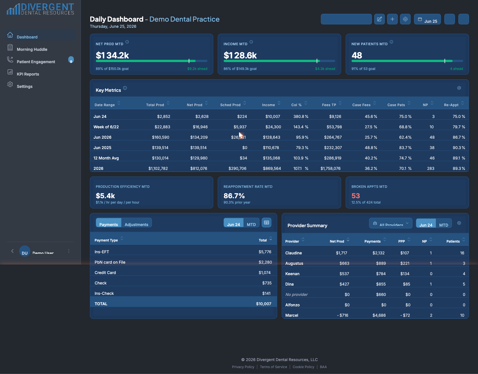The image size is (478, 374).
Task: Click the Reappointment Rate MTD 86.7% card
Action: point(279,193)
